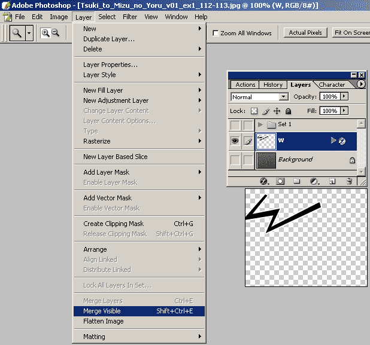Click the Fill value field
370x345 pixels.
(330, 111)
